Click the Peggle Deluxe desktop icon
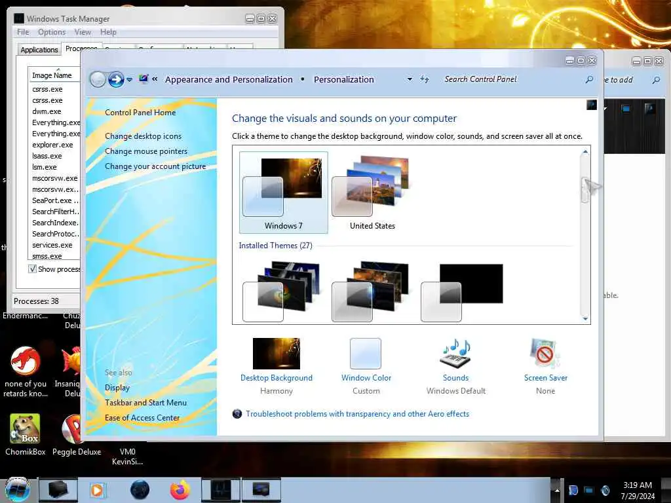The height and width of the screenshot is (503, 671). pos(71,429)
